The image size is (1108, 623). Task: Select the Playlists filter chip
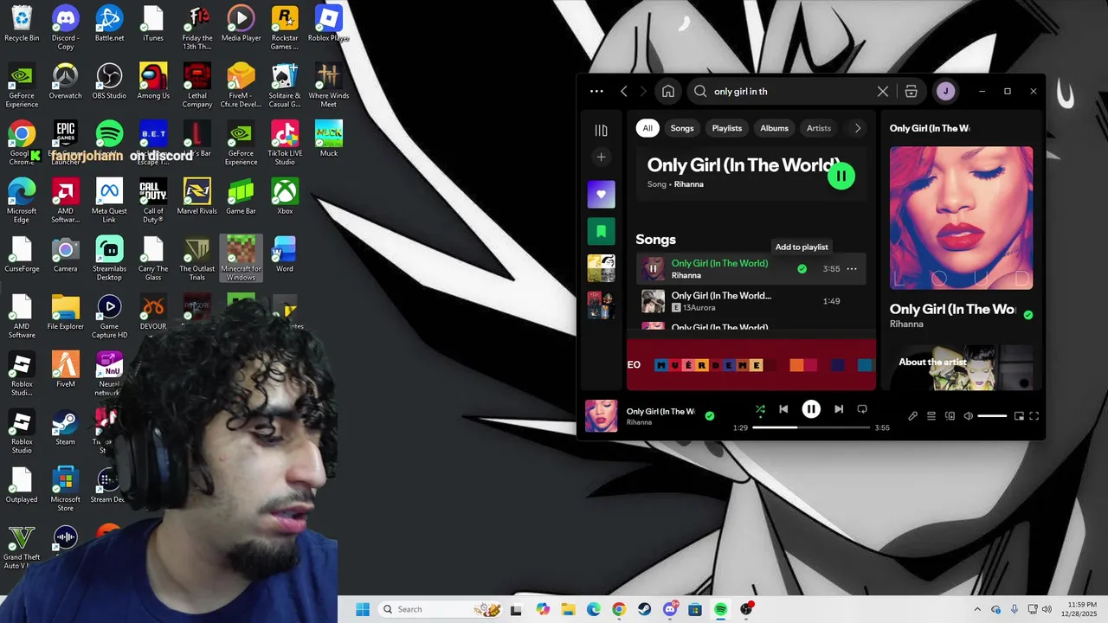pos(727,128)
